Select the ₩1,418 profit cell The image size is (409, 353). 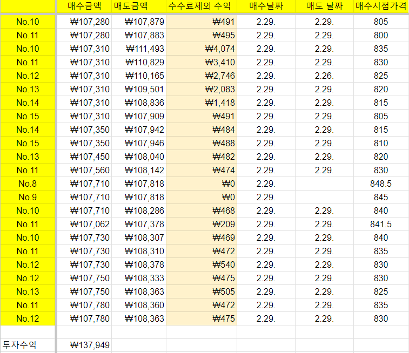click(x=202, y=103)
